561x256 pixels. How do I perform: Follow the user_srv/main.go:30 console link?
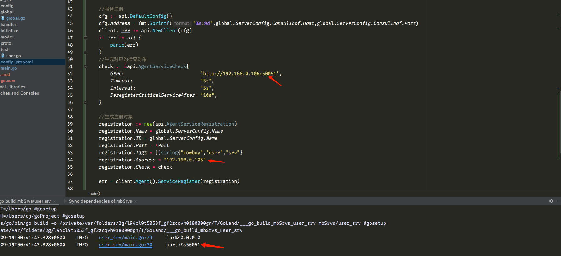pos(125,245)
